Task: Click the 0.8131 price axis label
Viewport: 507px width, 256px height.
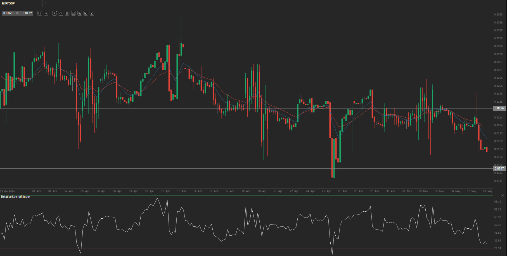Action: coord(498,181)
